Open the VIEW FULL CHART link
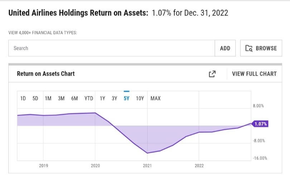 [254, 74]
